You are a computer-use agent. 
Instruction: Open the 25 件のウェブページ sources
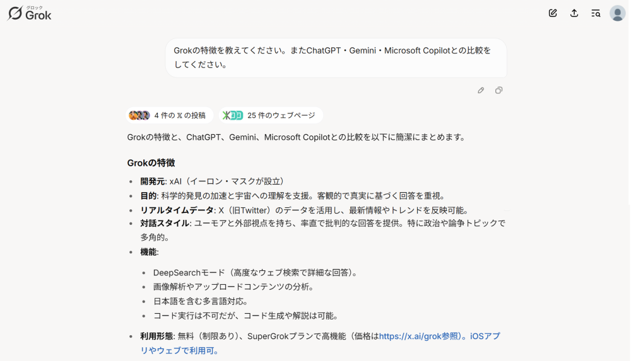pyautogui.click(x=271, y=115)
